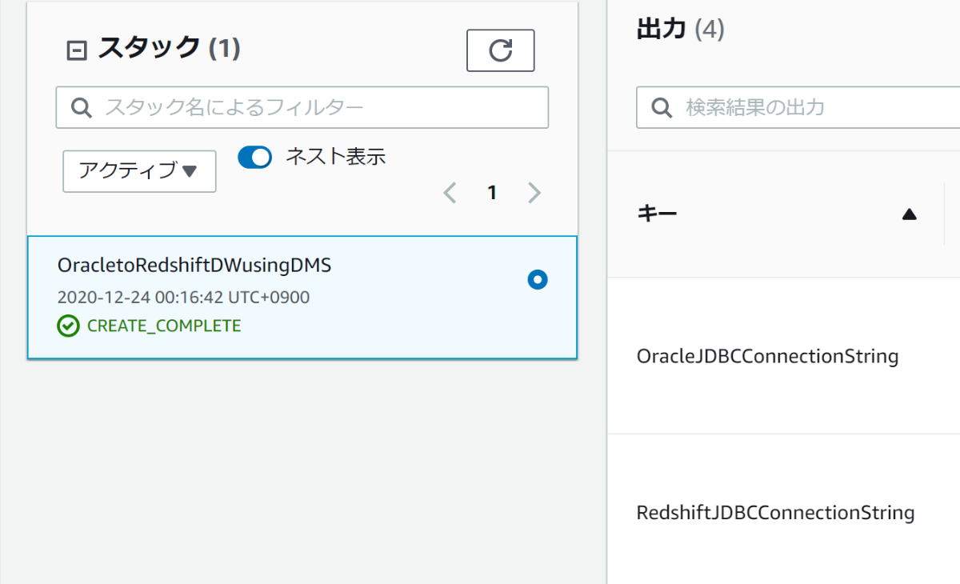Go to previous page of stacks
This screenshot has height=584, width=960.
pyautogui.click(x=450, y=193)
